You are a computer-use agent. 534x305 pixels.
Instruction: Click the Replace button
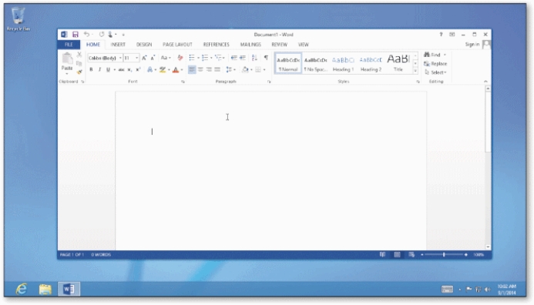click(435, 64)
